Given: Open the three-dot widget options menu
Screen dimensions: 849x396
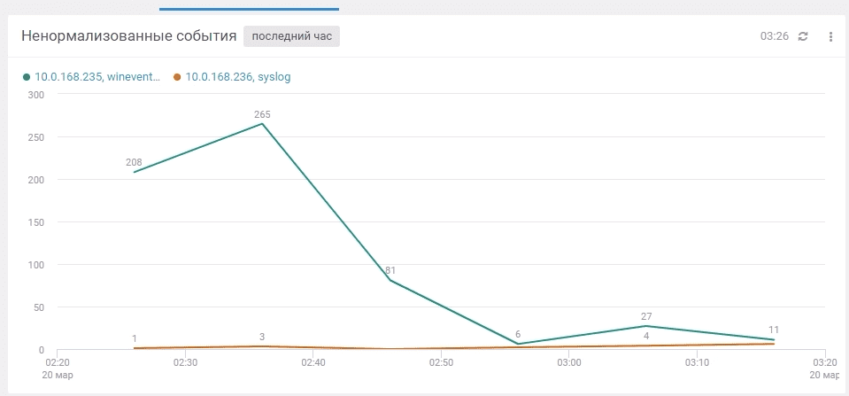Looking at the screenshot, I should point(830,36).
